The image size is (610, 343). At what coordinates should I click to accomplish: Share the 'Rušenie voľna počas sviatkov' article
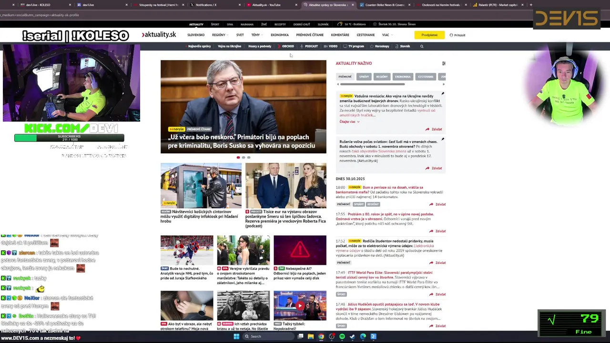point(434,168)
